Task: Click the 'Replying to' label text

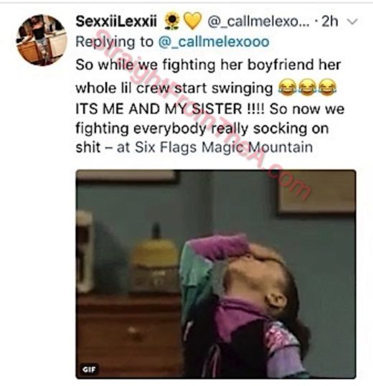Action: (114, 42)
